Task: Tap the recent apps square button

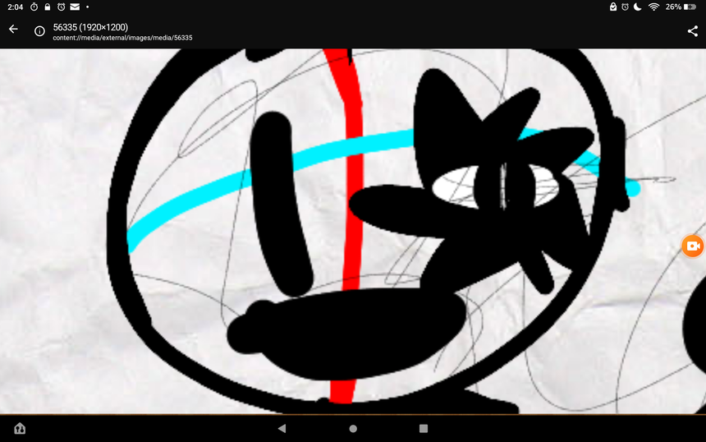Action: (424, 429)
